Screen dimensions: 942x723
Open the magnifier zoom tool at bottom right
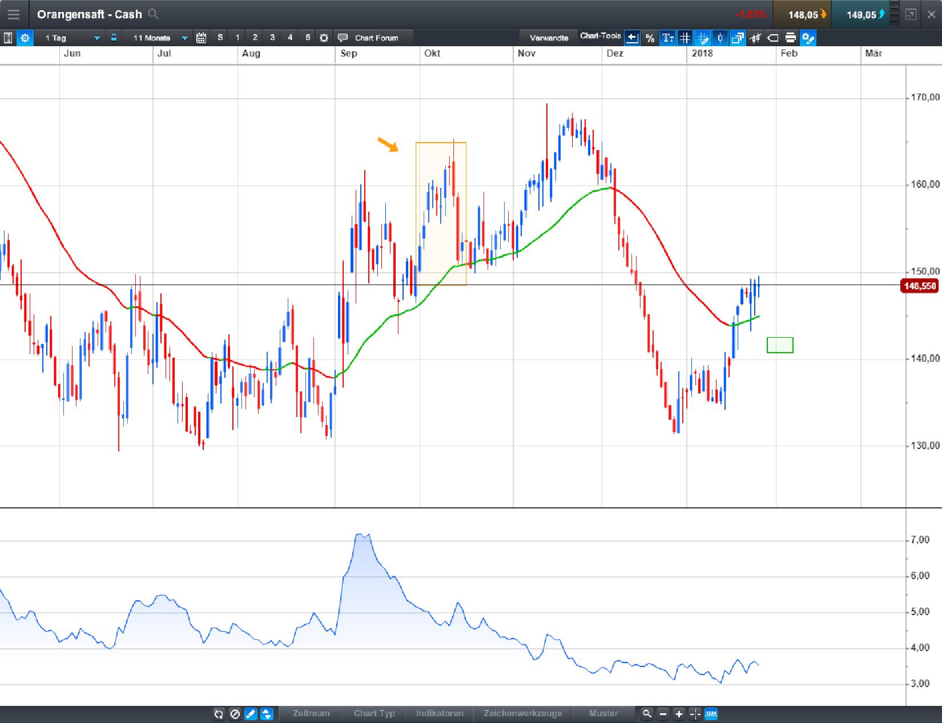[x=647, y=714]
